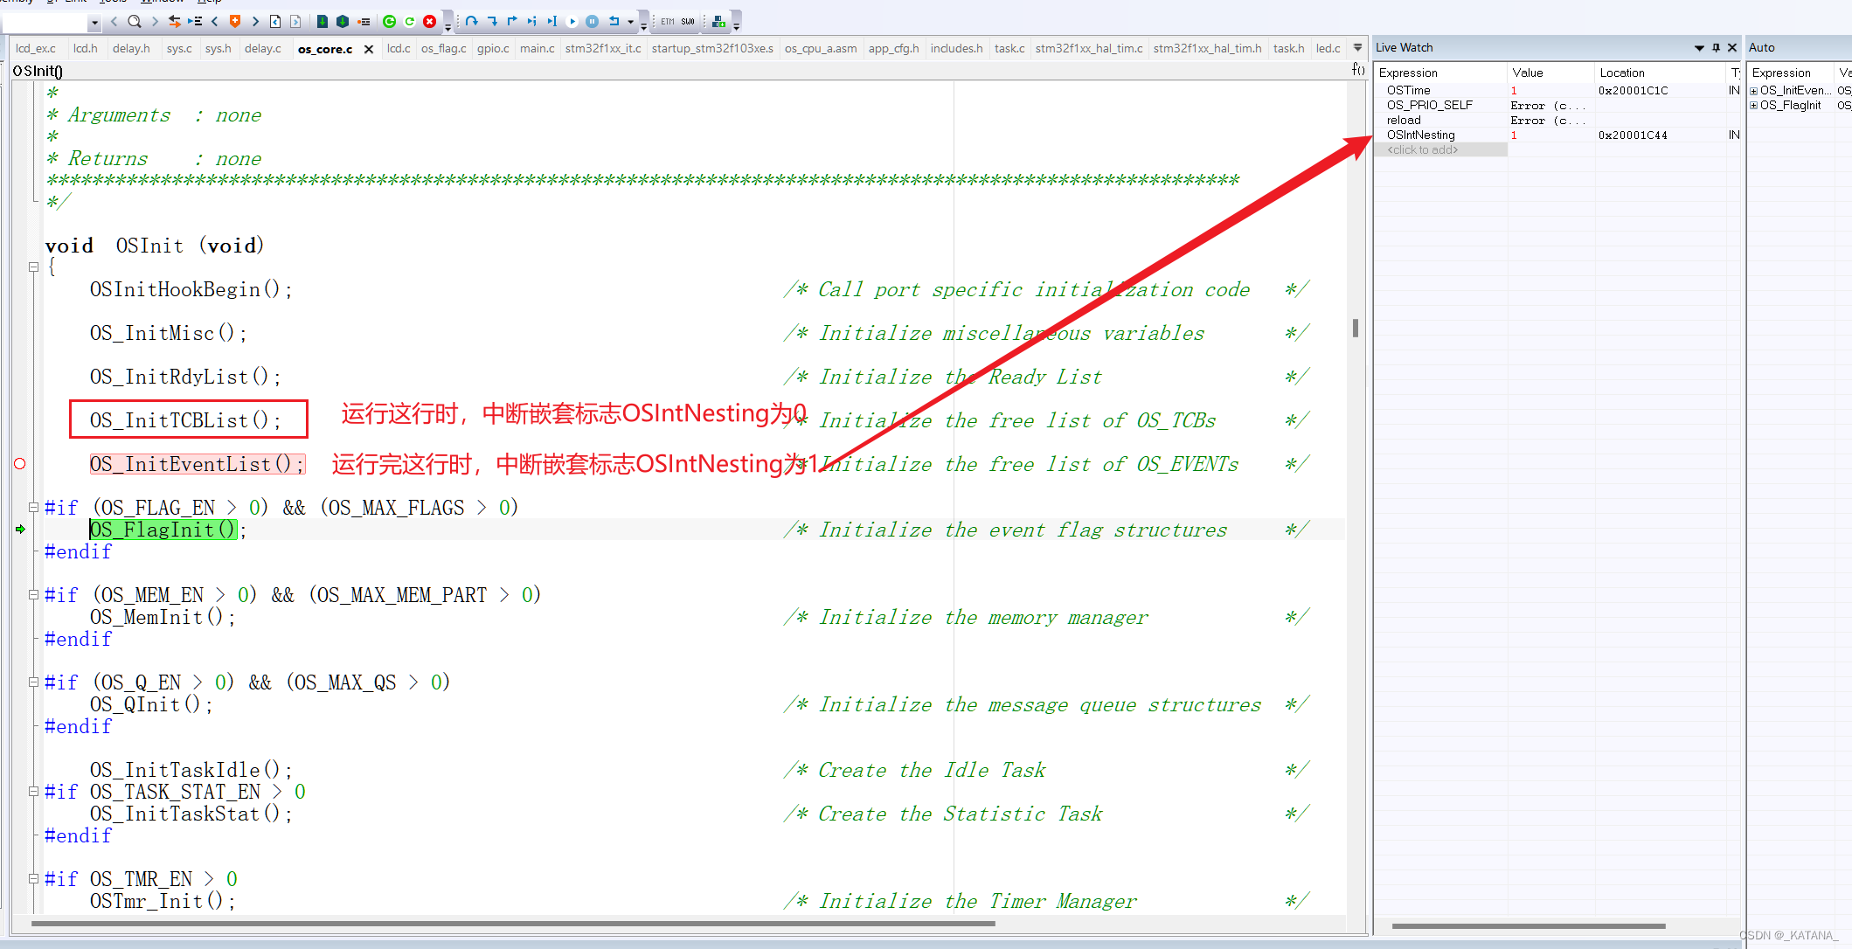
Task: Pin the Live Watch panel
Action: (x=1716, y=47)
